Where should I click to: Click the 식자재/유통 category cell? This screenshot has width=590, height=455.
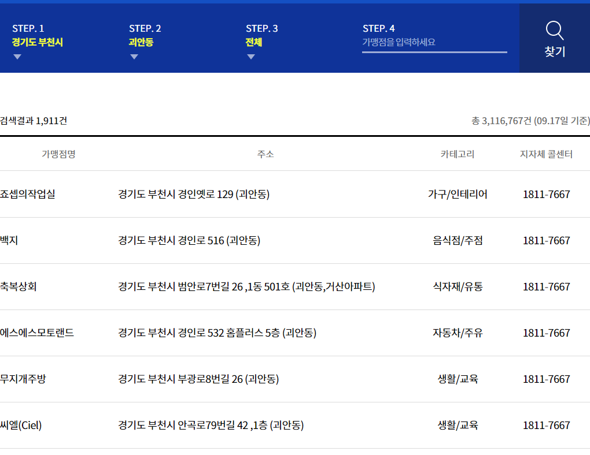click(458, 286)
